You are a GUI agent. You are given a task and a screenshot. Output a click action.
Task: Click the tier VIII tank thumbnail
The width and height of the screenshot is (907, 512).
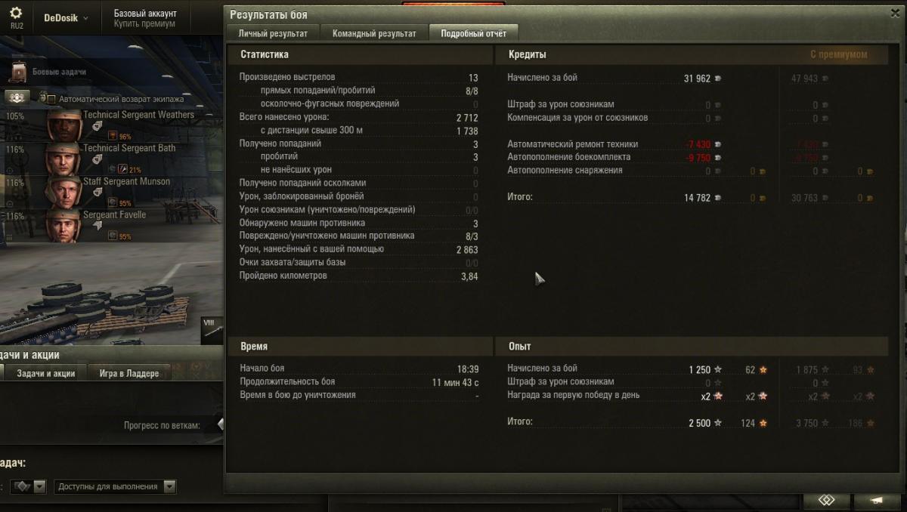click(212, 332)
